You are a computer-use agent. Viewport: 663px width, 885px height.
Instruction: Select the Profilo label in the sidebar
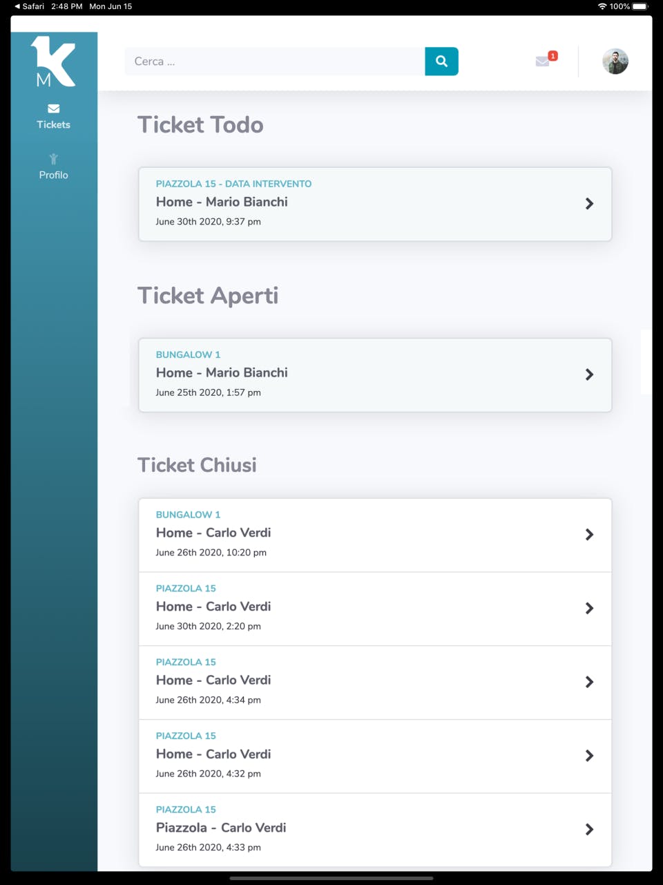point(53,175)
